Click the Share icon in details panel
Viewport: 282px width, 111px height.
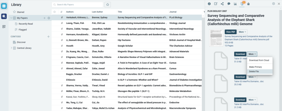click(x=222, y=4)
